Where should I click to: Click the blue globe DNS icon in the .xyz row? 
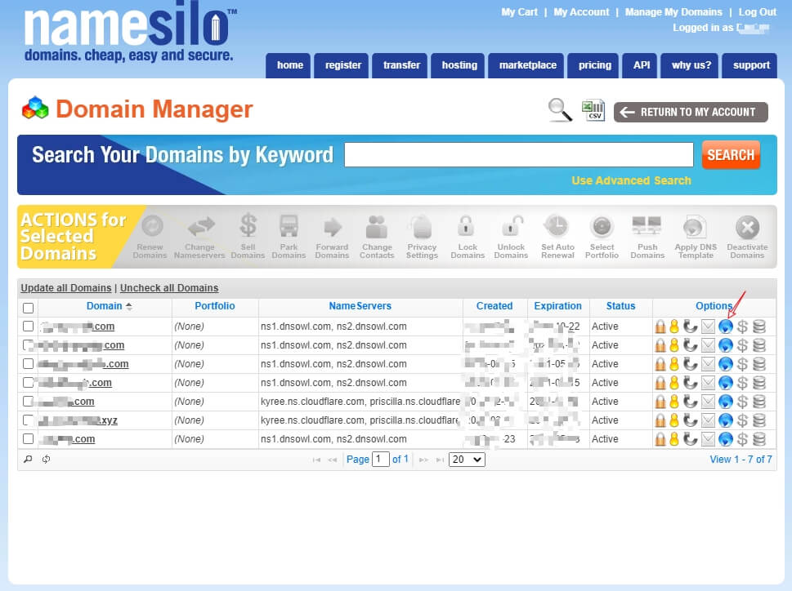(x=725, y=420)
